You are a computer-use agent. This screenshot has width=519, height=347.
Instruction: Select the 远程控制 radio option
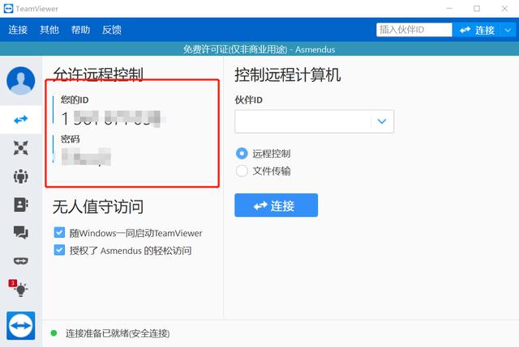pyautogui.click(x=242, y=154)
